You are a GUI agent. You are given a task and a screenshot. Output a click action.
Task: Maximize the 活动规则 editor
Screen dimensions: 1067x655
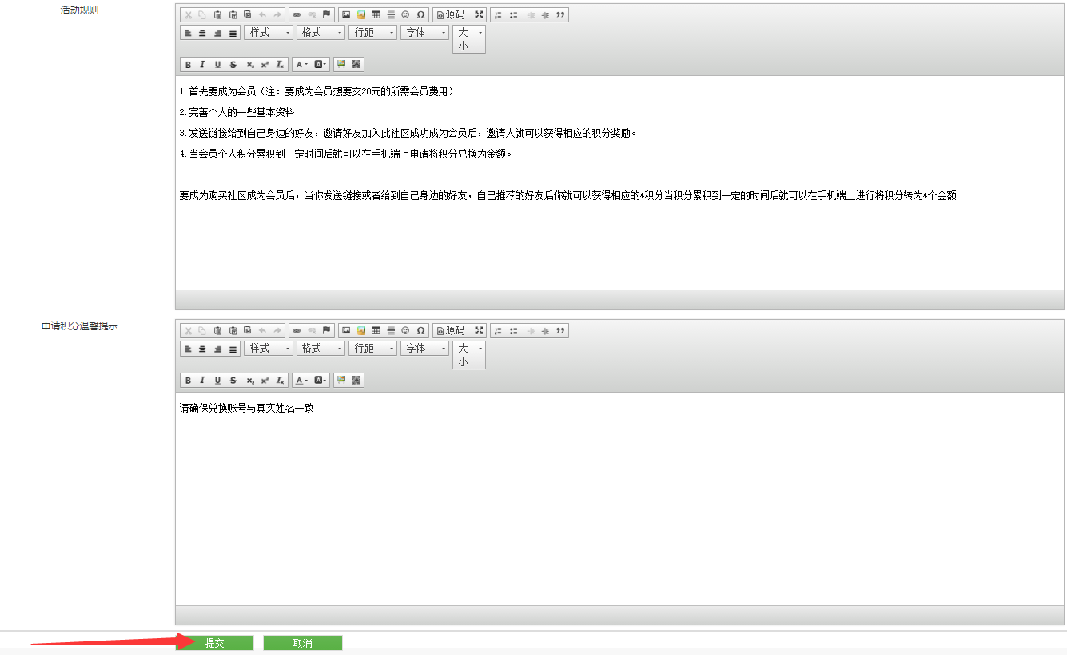click(x=479, y=15)
